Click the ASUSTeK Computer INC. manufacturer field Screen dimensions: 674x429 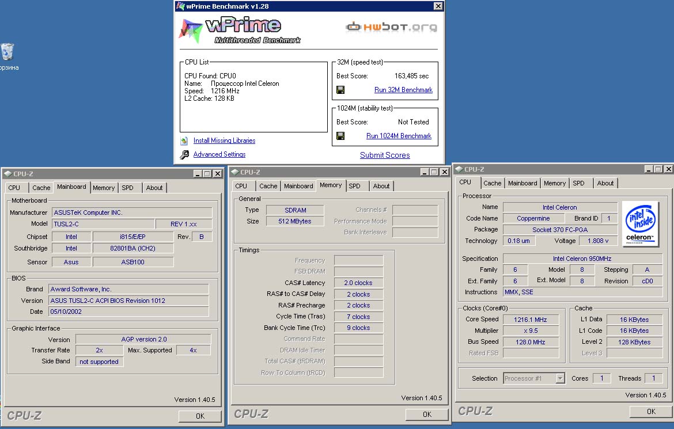[x=132, y=212]
